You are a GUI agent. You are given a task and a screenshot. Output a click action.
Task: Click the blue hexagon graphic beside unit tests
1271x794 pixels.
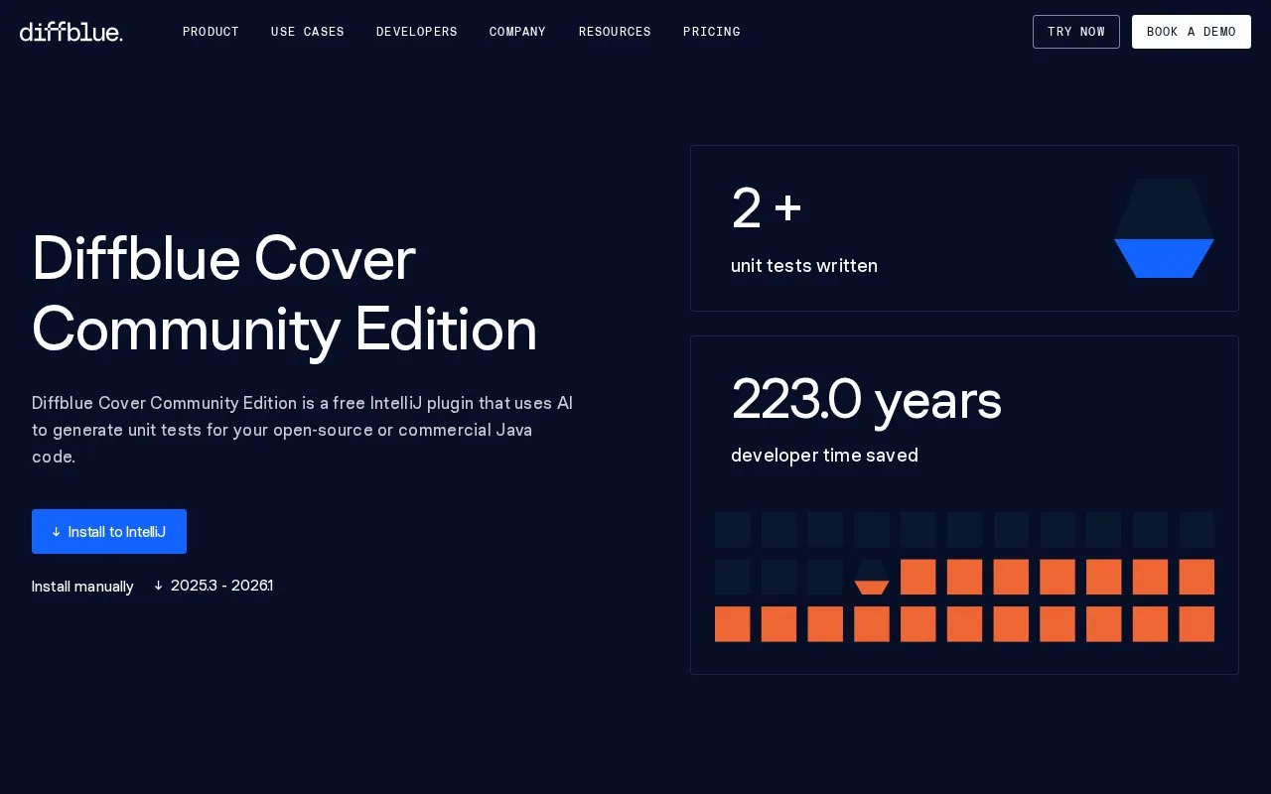click(1164, 228)
